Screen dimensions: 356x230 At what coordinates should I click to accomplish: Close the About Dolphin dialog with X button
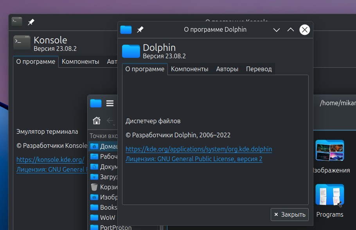305,30
